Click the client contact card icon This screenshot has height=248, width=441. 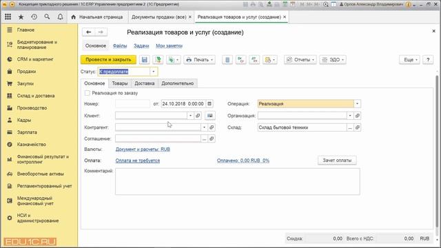209,116
